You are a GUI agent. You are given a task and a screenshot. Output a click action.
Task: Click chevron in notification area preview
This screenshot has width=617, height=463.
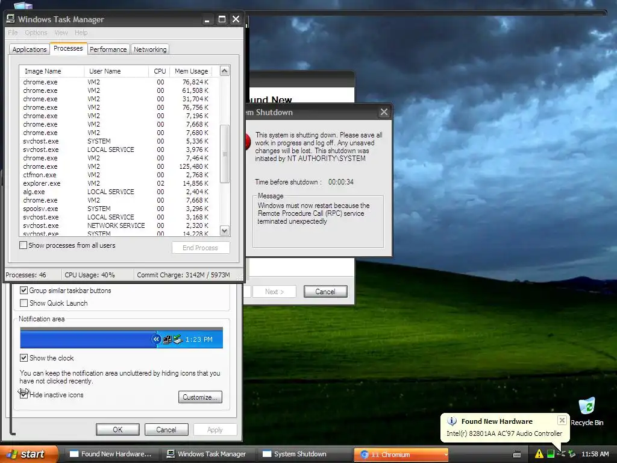[x=156, y=339]
